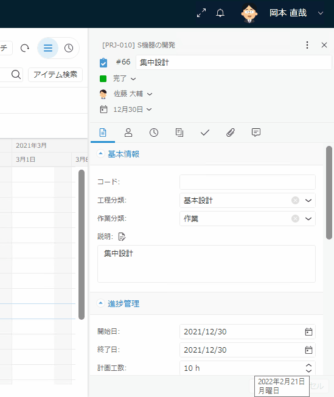Click the アイテム検索 button
This screenshot has height=397, width=334.
[x=55, y=74]
